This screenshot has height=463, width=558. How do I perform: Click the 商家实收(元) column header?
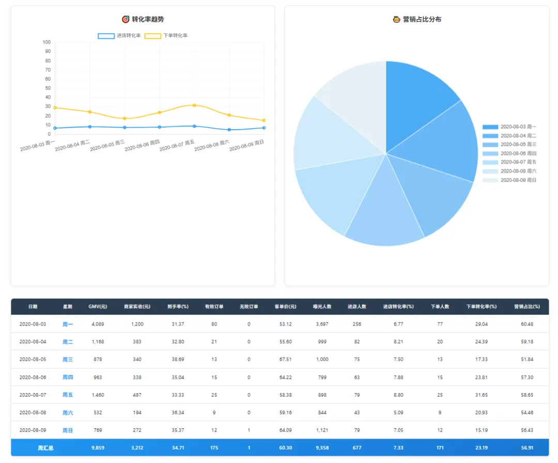pos(137,306)
